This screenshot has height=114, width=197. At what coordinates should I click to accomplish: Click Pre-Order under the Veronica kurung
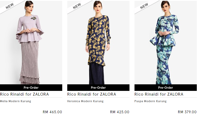point(98,87)
